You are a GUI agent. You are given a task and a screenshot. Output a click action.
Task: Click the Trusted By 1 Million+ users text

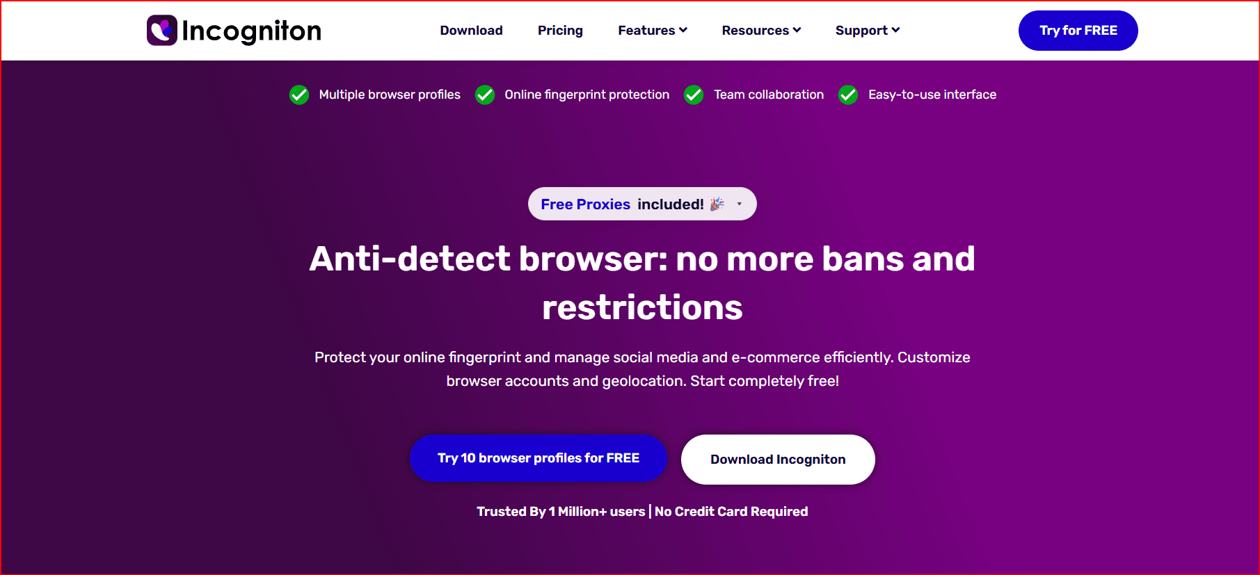click(x=561, y=512)
